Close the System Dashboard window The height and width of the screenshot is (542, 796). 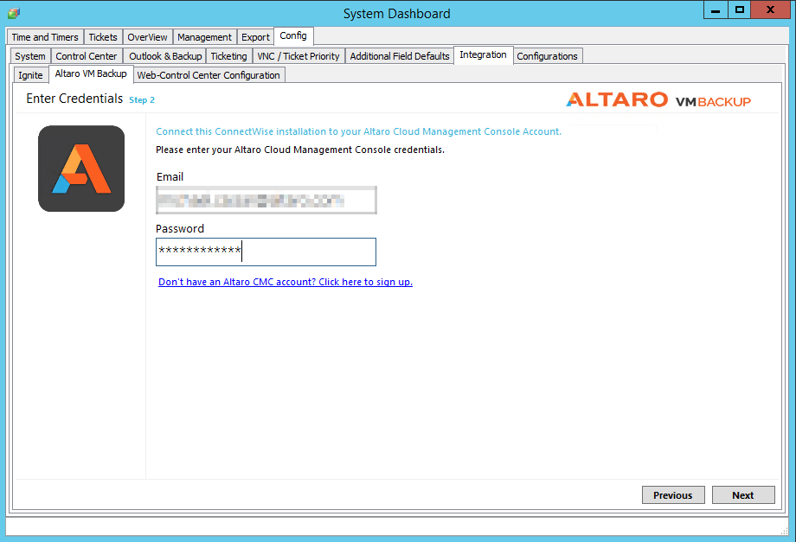point(770,10)
